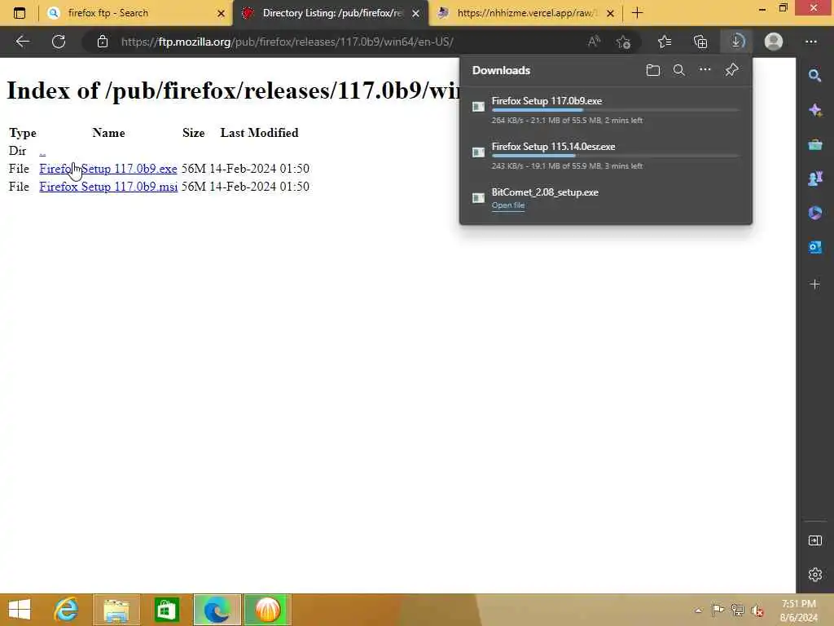Show hidden tray icons arrow
Image resolution: width=834 pixels, height=626 pixels.
pyautogui.click(x=698, y=610)
